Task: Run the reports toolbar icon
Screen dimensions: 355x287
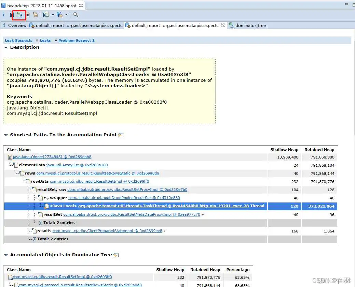Action: [x=46, y=15]
